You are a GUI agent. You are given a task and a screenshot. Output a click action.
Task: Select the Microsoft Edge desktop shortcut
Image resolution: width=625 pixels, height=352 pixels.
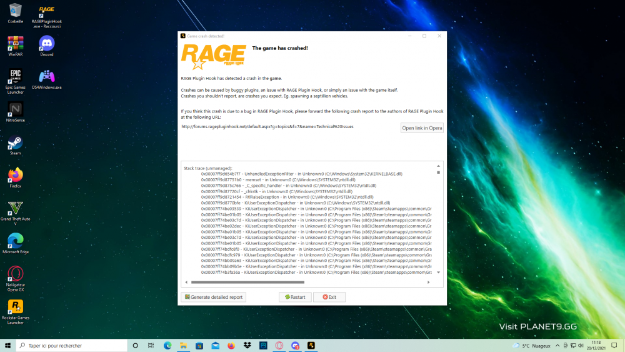(15, 244)
